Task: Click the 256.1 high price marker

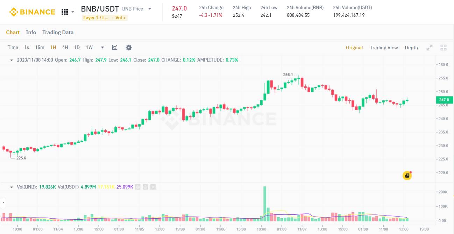Action: [288, 75]
